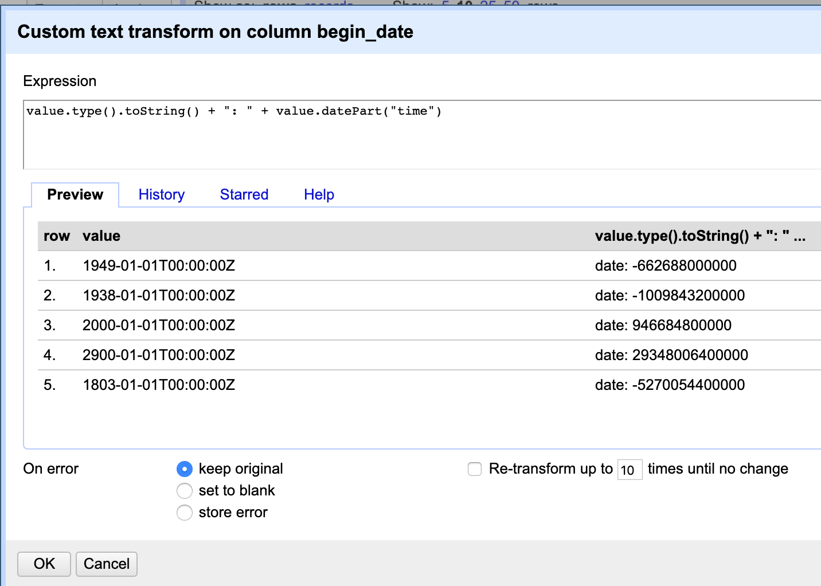Select the Preview tab
The image size is (821, 586).
click(75, 194)
